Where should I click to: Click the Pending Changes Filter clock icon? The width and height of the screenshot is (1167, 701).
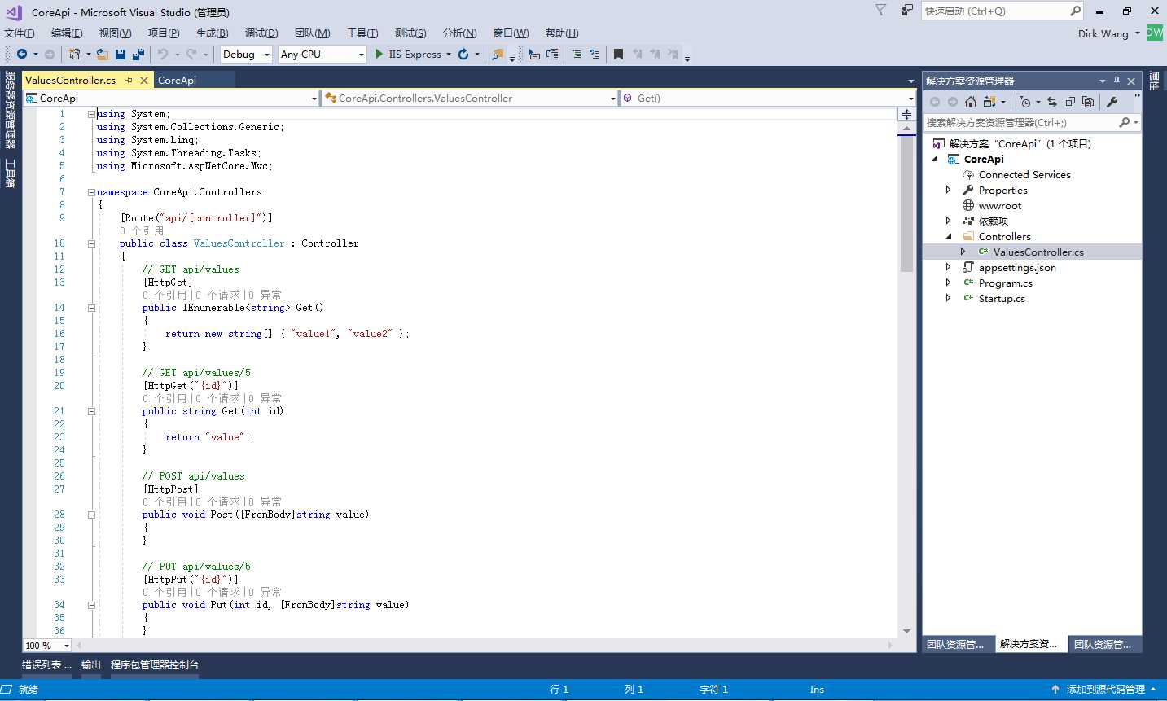(1025, 102)
